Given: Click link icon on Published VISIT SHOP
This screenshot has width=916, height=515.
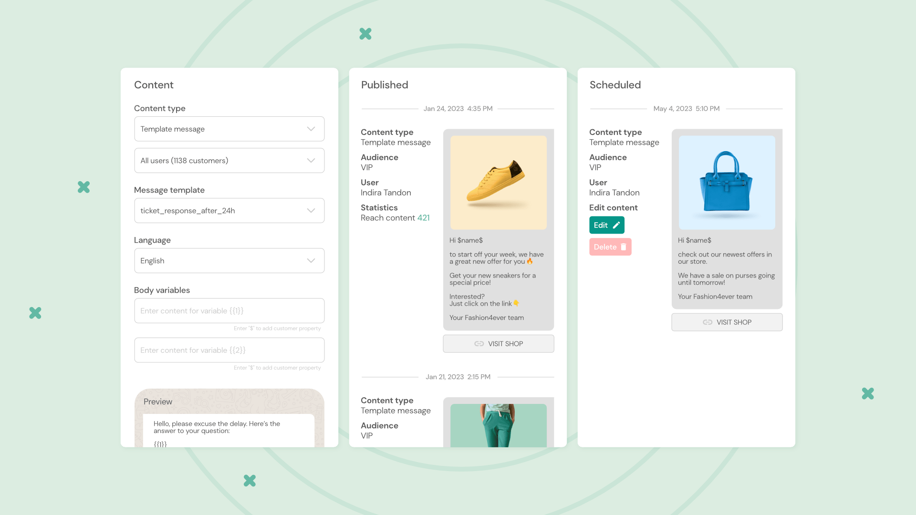Looking at the screenshot, I should (x=479, y=344).
